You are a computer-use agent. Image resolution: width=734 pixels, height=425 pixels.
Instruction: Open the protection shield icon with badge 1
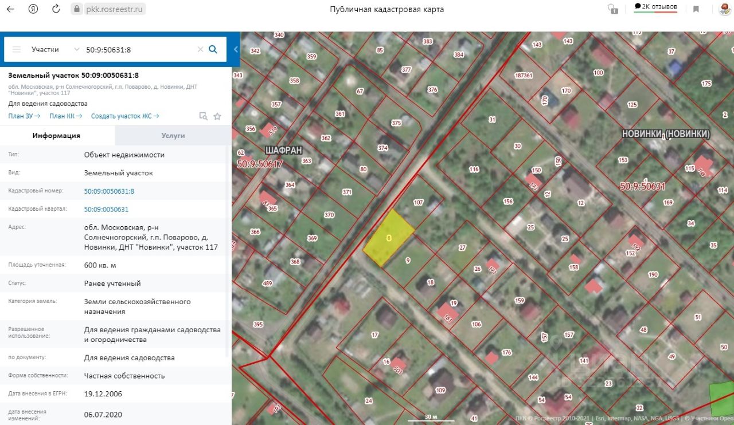click(612, 9)
